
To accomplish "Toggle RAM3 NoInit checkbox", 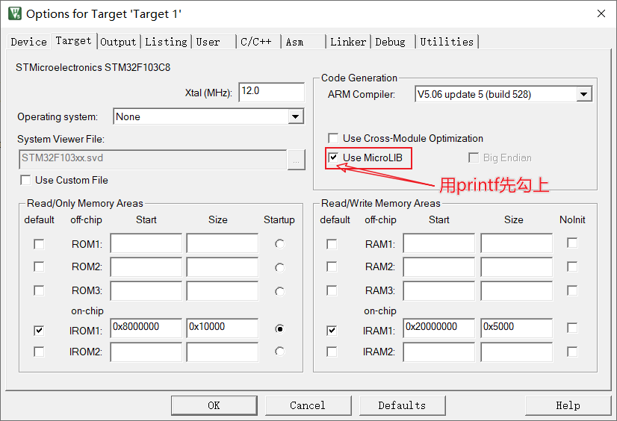I will [572, 290].
